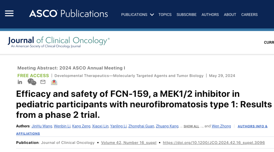Click the red bookmark badge icon
The width and height of the screenshot is (274, 152).
tap(54, 82)
